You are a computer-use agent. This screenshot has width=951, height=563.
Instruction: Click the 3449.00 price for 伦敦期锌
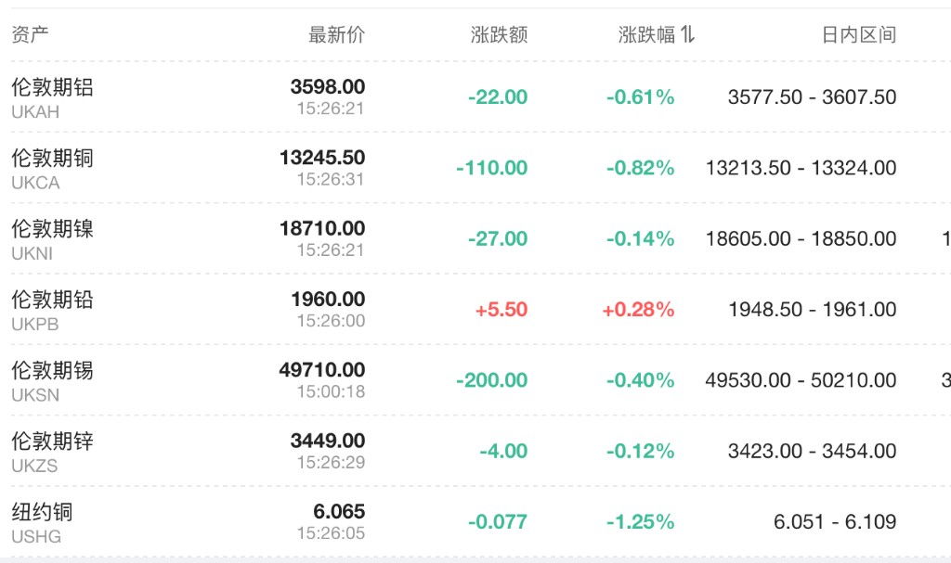click(x=328, y=441)
